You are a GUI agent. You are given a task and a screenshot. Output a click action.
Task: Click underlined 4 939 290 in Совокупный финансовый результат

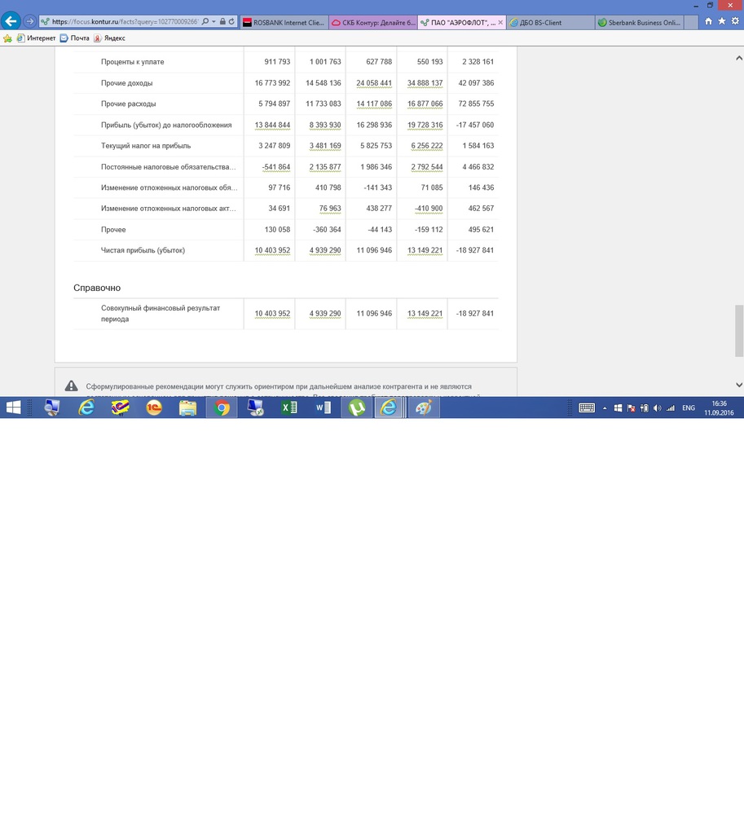click(325, 314)
